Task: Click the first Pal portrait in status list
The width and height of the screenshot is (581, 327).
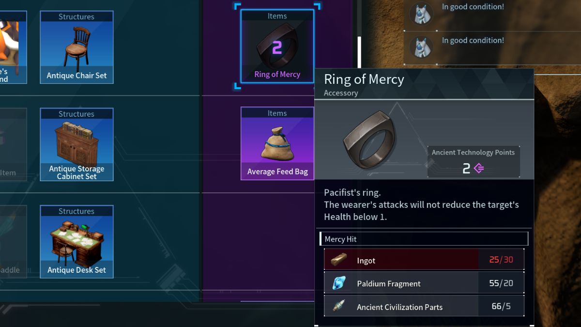Action: [x=421, y=14]
